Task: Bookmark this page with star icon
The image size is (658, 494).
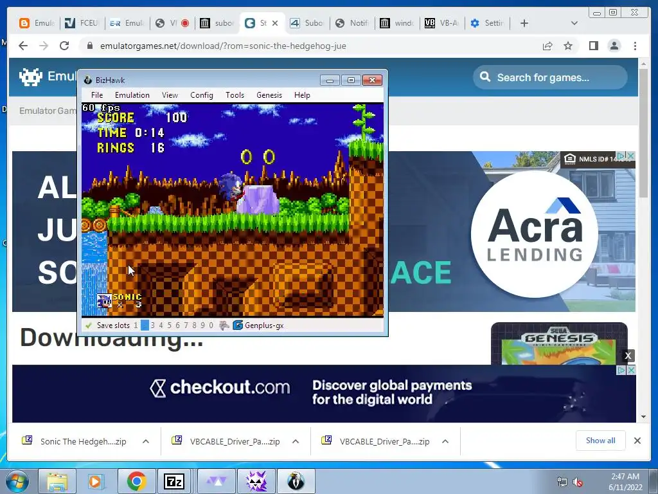Action: tap(568, 46)
